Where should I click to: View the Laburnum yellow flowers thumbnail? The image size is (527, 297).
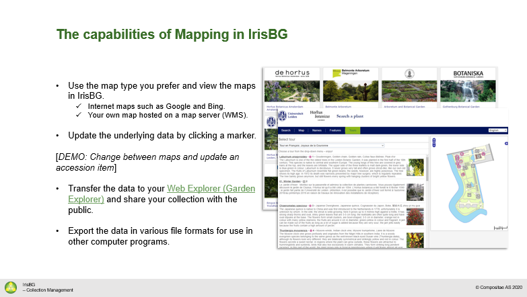(415, 167)
